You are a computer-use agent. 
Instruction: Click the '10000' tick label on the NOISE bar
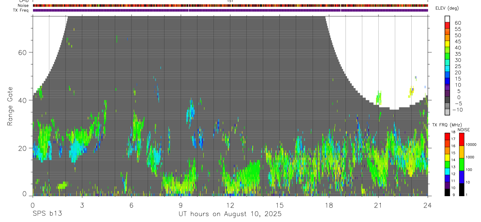(x=471, y=144)
